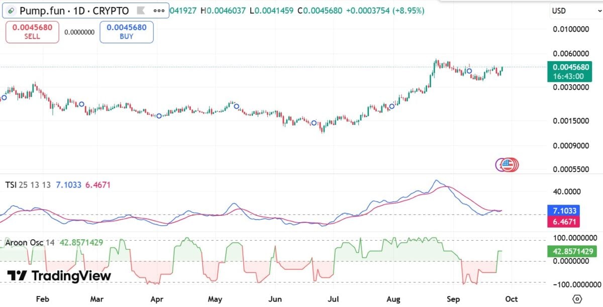Screen dimensions: 603x307
Task: Select the event marker circle near April
Action: (x=159, y=116)
